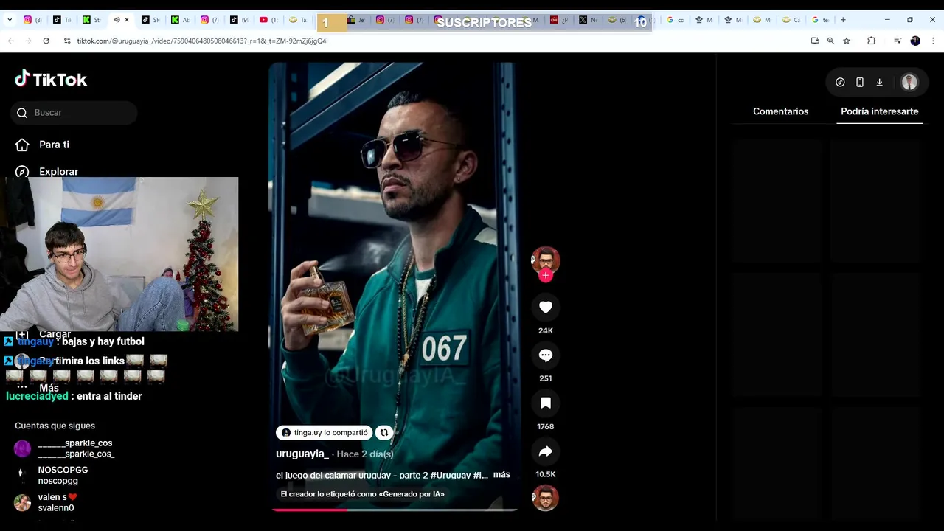Switch to the Kick 'Str' tab
Image resolution: width=944 pixels, height=531 pixels.
[91, 20]
